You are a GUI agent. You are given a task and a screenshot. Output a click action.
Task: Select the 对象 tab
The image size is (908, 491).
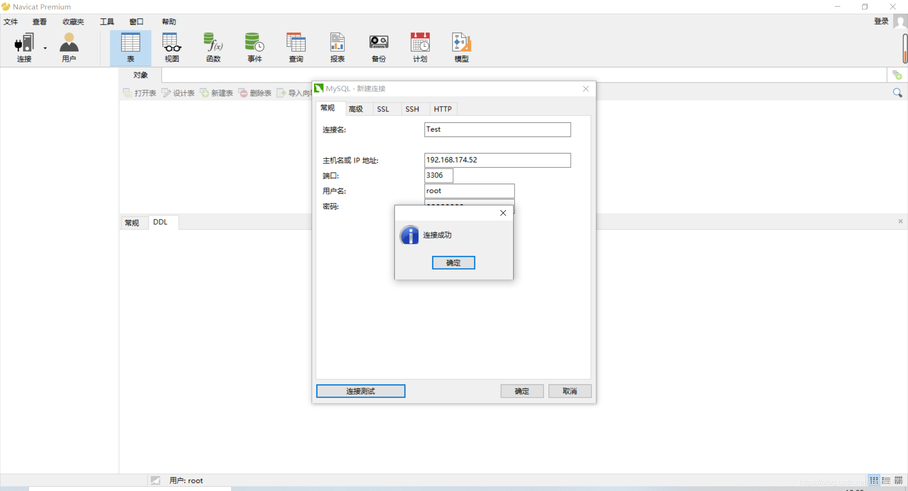140,75
